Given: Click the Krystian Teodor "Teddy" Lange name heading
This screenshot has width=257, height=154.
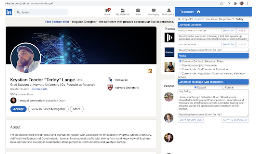Looking at the screenshot, I should pyautogui.click(x=43, y=80).
